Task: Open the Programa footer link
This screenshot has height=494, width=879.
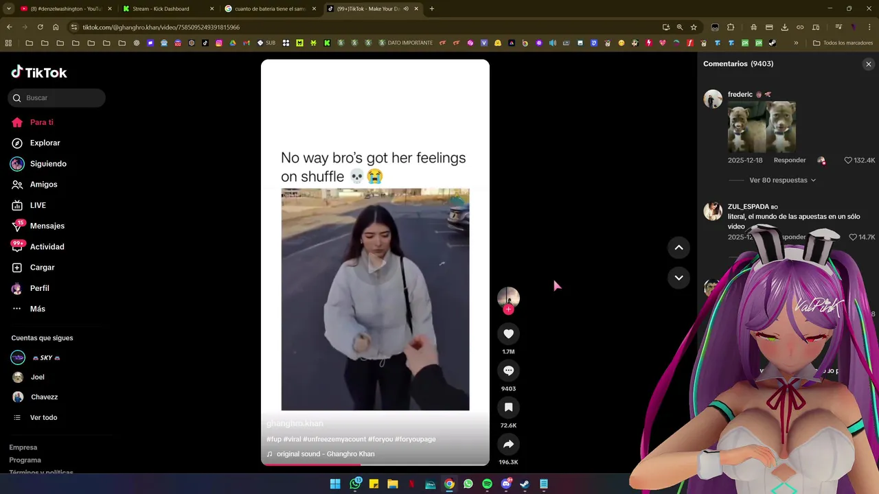Action: [25, 460]
